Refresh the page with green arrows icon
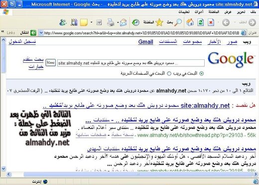 pos(200,22)
